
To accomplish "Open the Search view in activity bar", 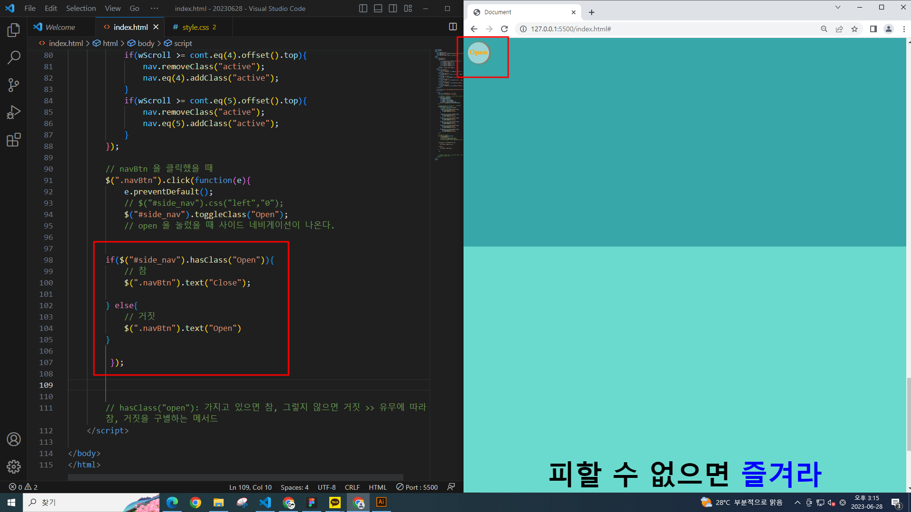I will (14, 58).
